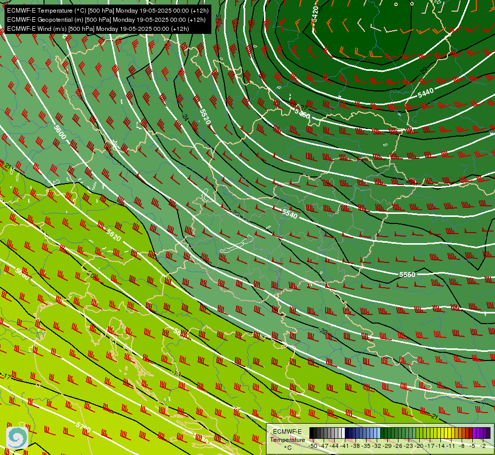Select the 5700 geopotential contour label
The image size is (495, 455).
(x=83, y=427)
